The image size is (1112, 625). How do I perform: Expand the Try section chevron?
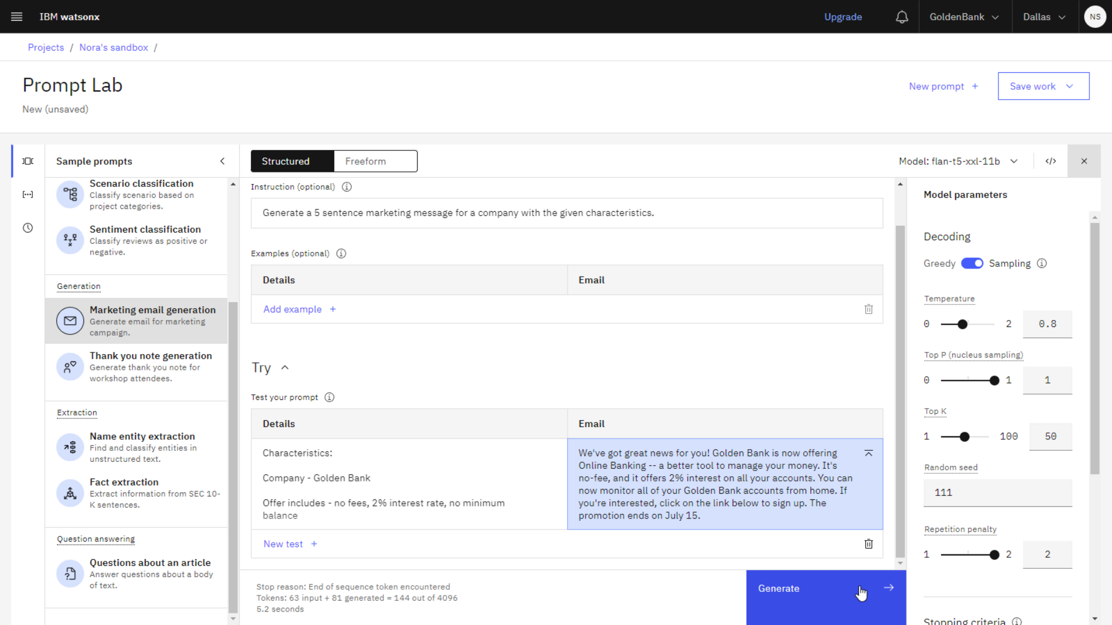point(285,367)
